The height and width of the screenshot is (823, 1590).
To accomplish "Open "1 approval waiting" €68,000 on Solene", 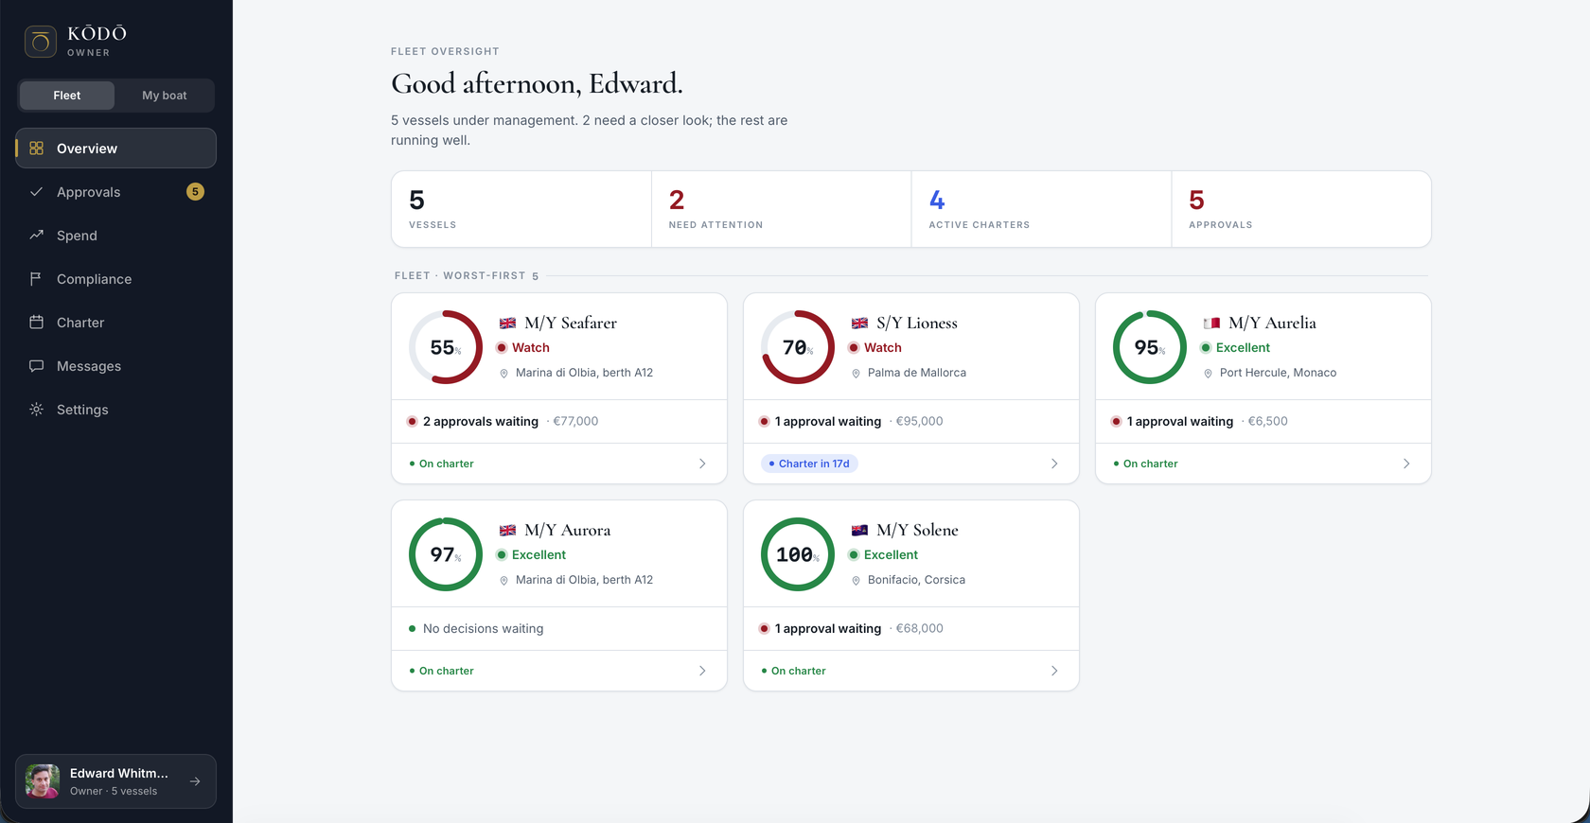I will [x=828, y=629].
